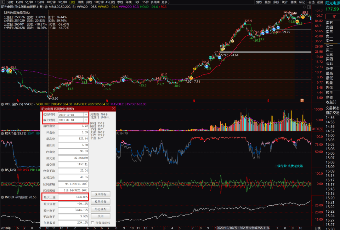
Task: Click the 关闭 button in the dialog
Action: (x=100, y=216)
